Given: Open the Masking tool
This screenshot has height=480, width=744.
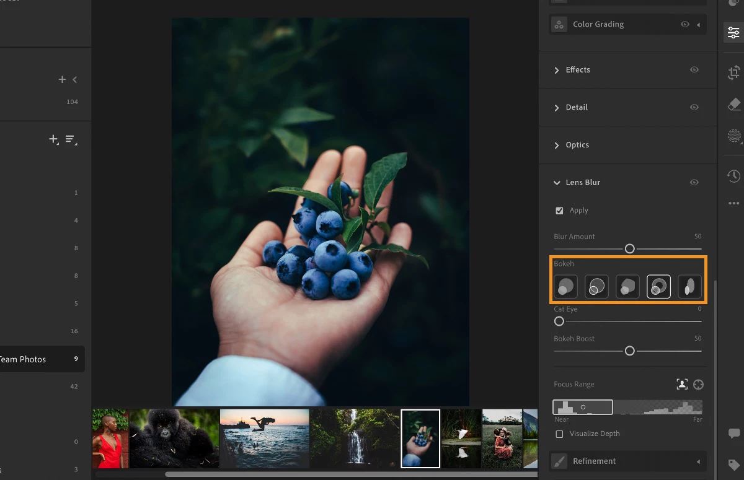Looking at the screenshot, I should click(x=733, y=136).
